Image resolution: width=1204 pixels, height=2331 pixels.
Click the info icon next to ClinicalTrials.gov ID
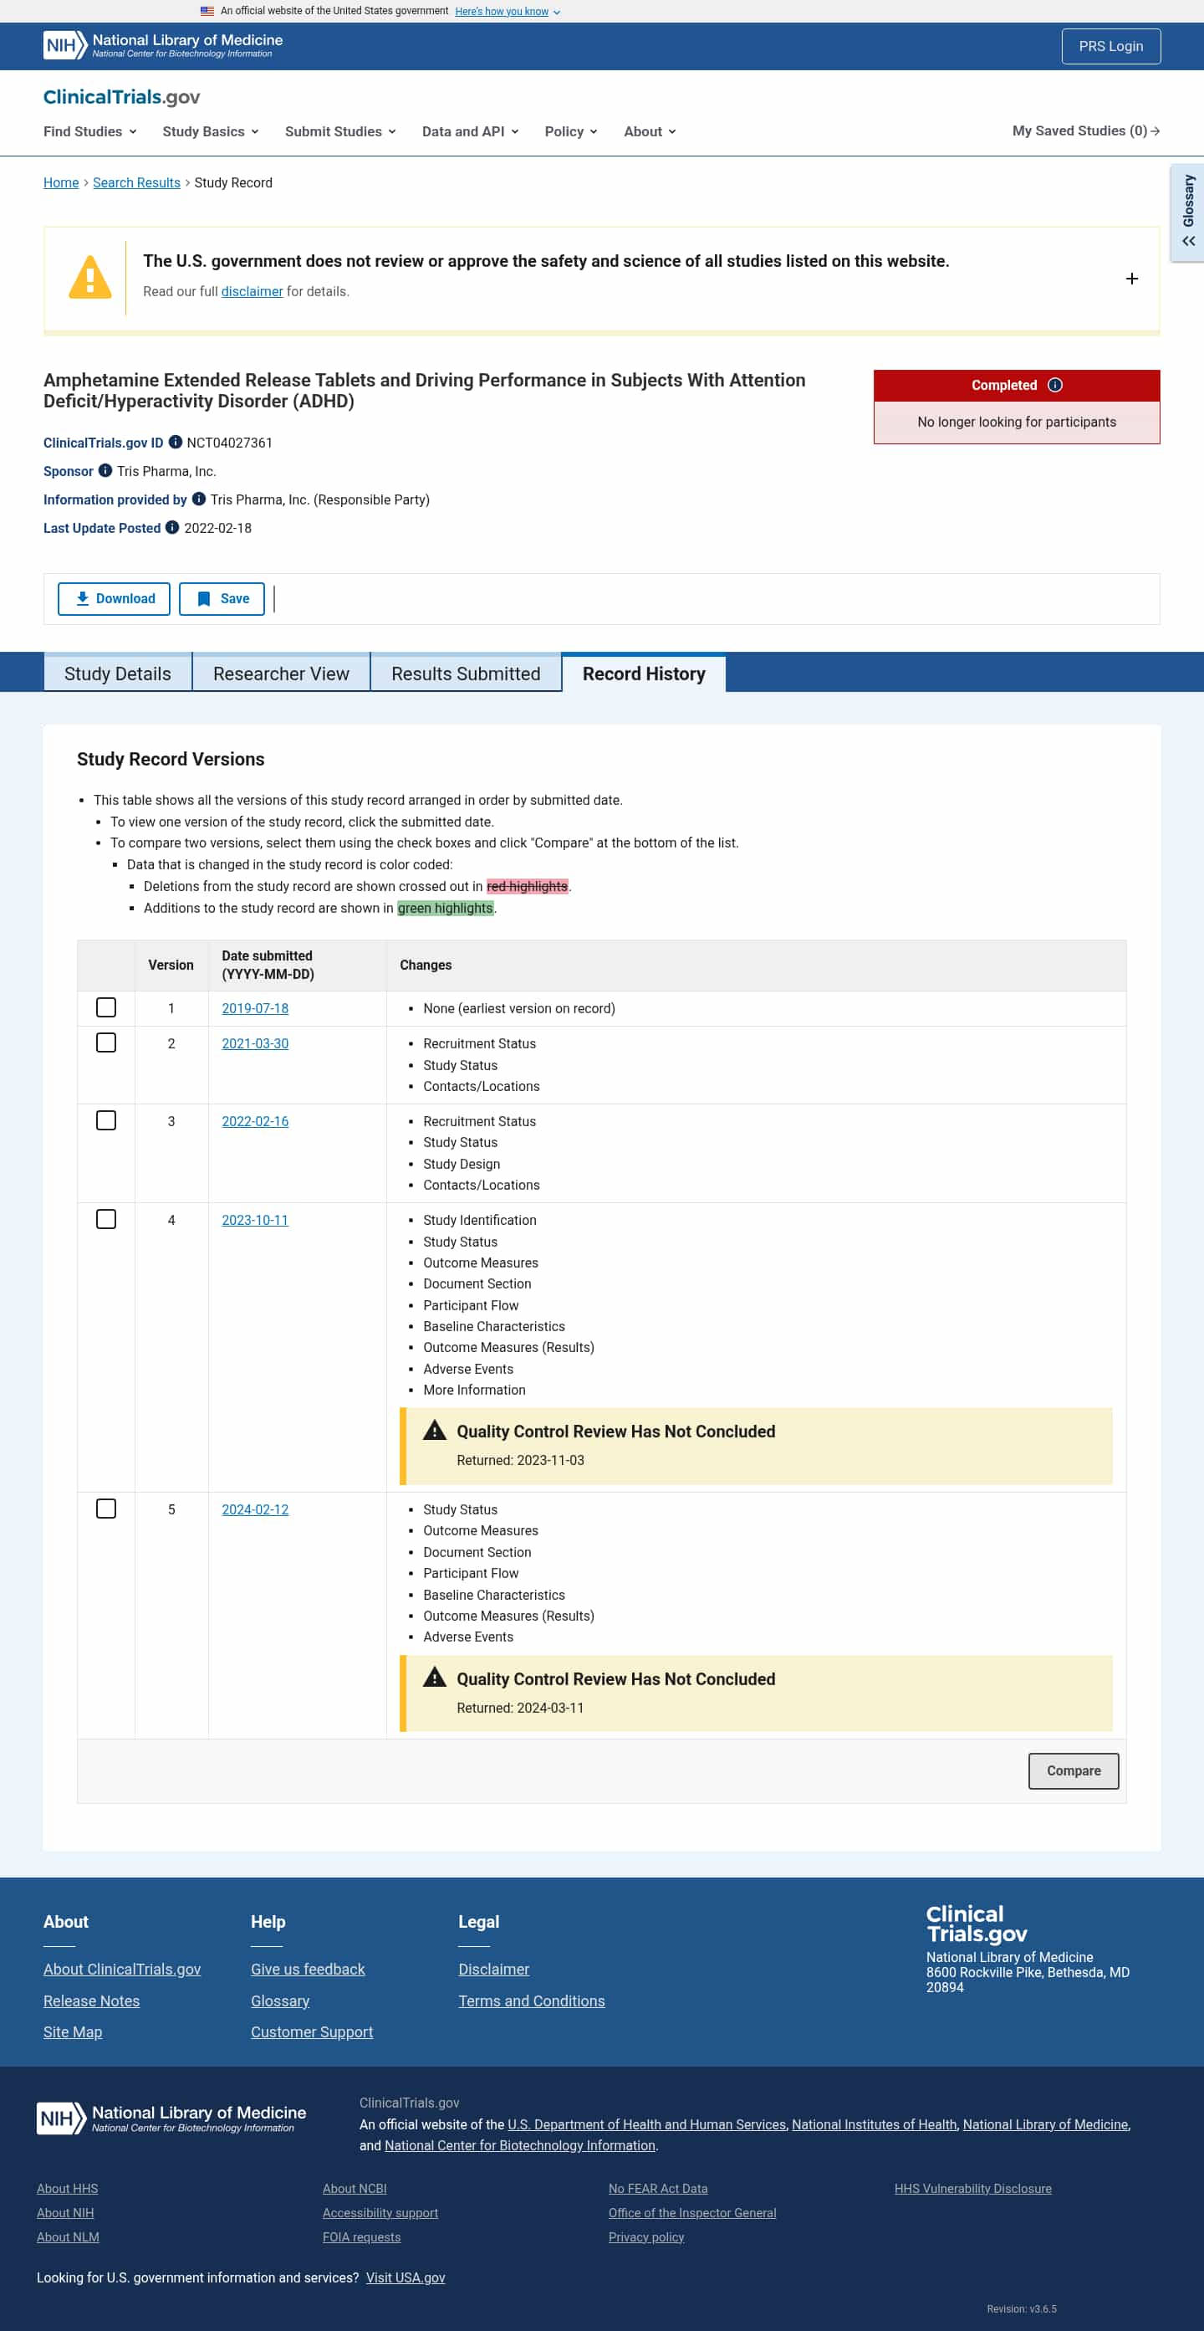pos(176,443)
